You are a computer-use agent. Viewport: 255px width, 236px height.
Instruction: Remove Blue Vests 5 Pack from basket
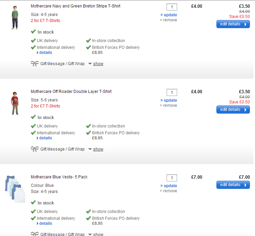pyautogui.click(x=168, y=191)
